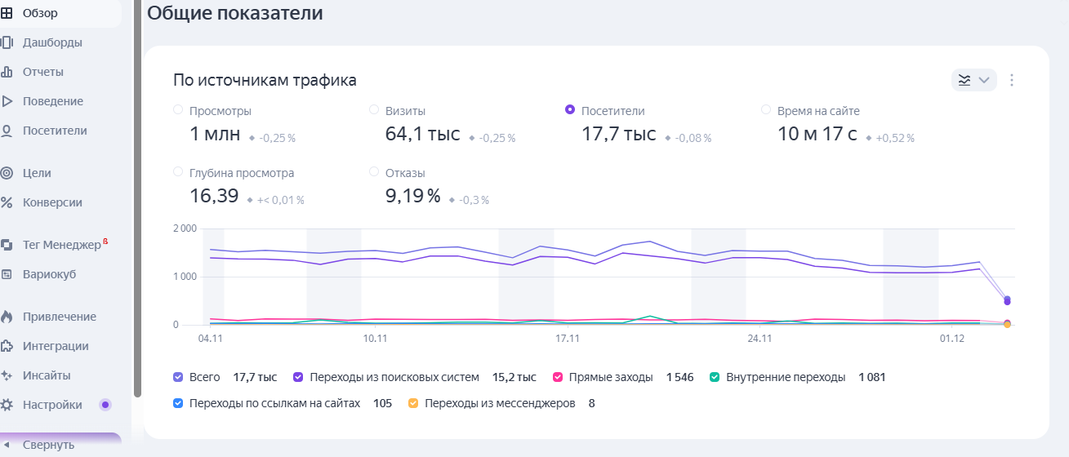
Task: Click the Привлечение flame icon
Action: coord(7,317)
